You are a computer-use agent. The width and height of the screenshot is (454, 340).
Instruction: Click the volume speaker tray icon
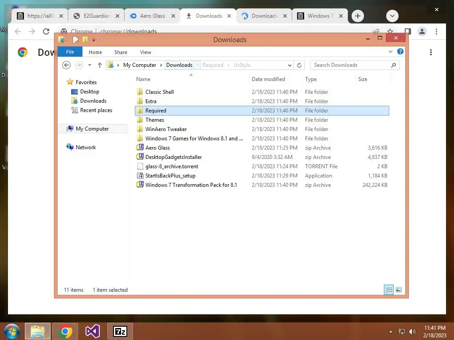point(412,332)
